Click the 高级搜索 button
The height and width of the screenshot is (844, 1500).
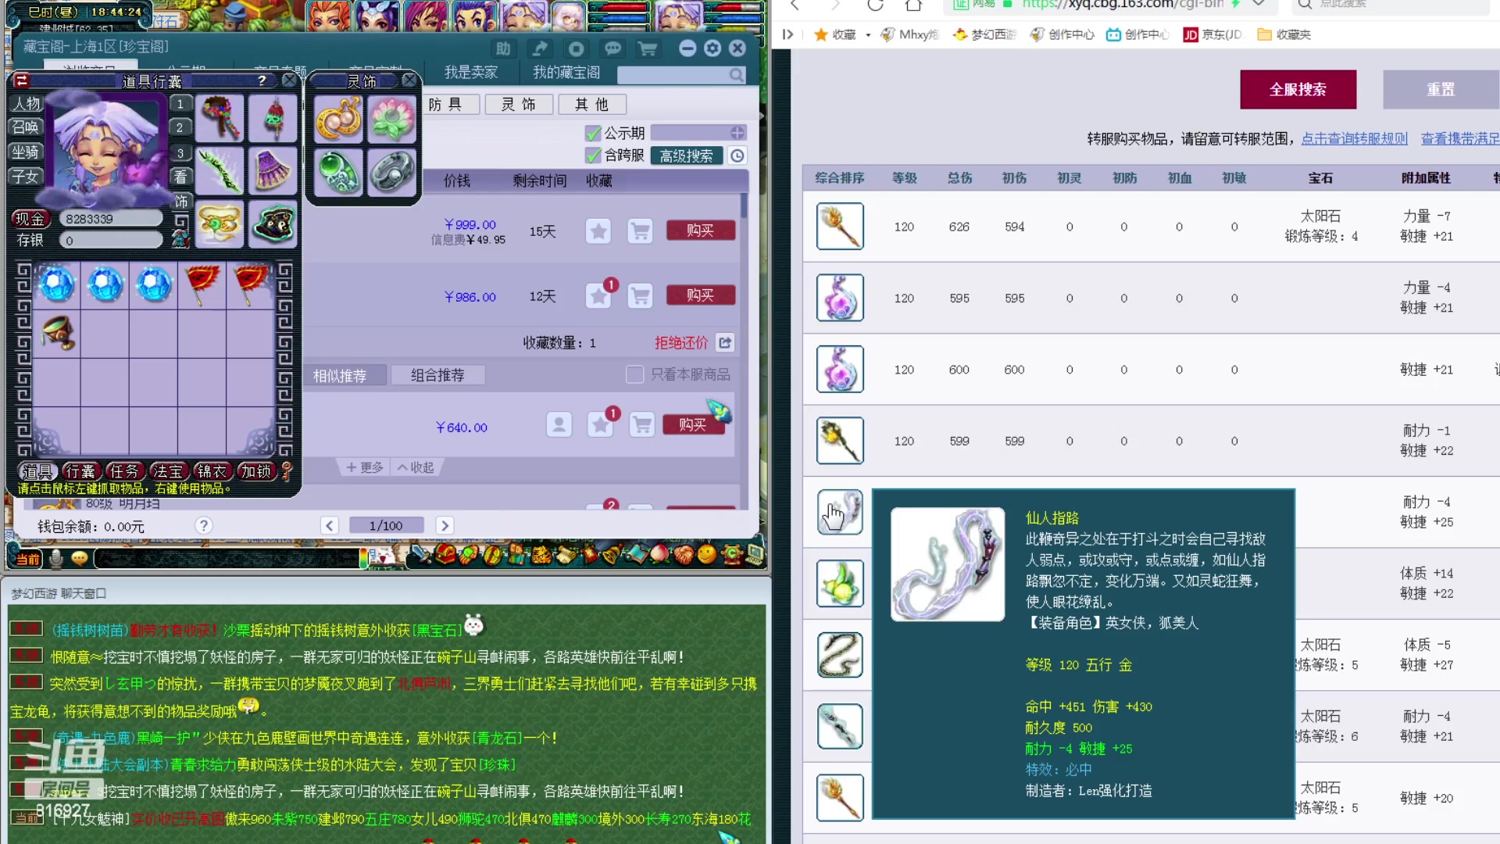click(687, 156)
